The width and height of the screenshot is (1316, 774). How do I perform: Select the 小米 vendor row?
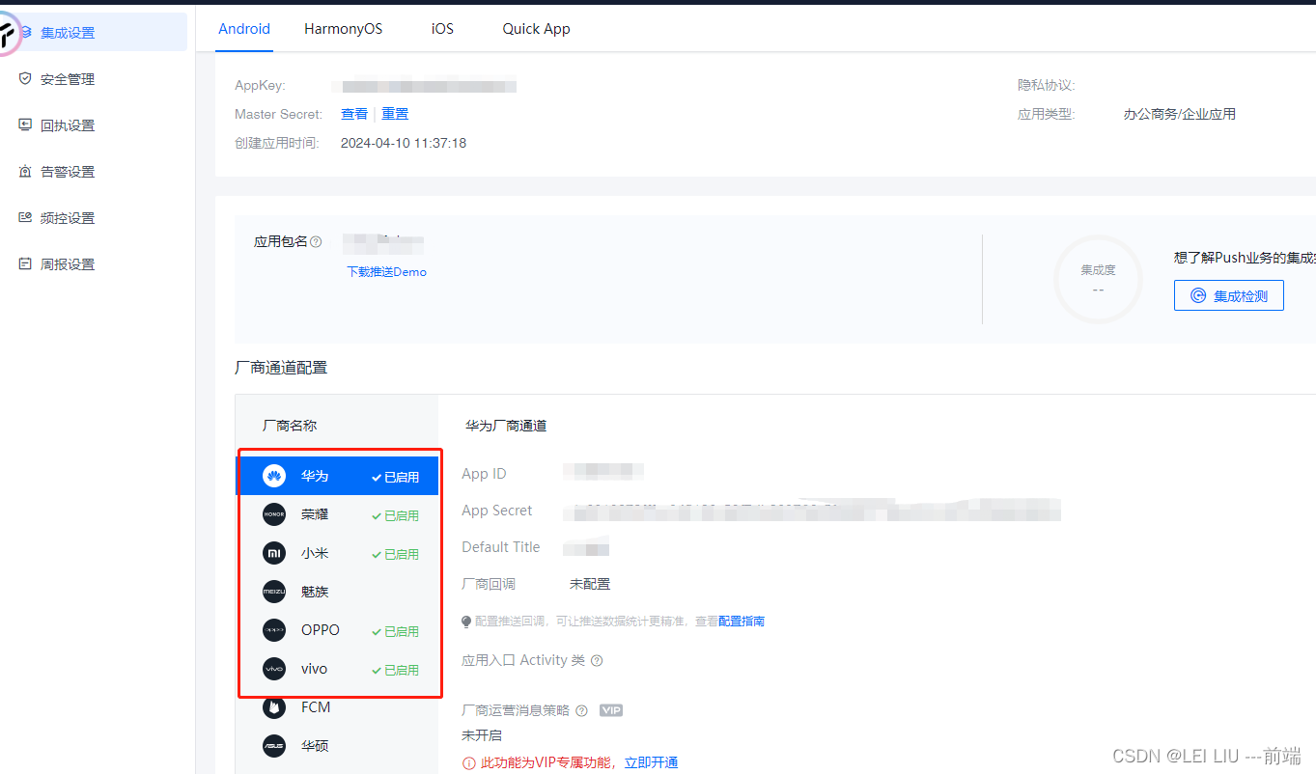(339, 554)
